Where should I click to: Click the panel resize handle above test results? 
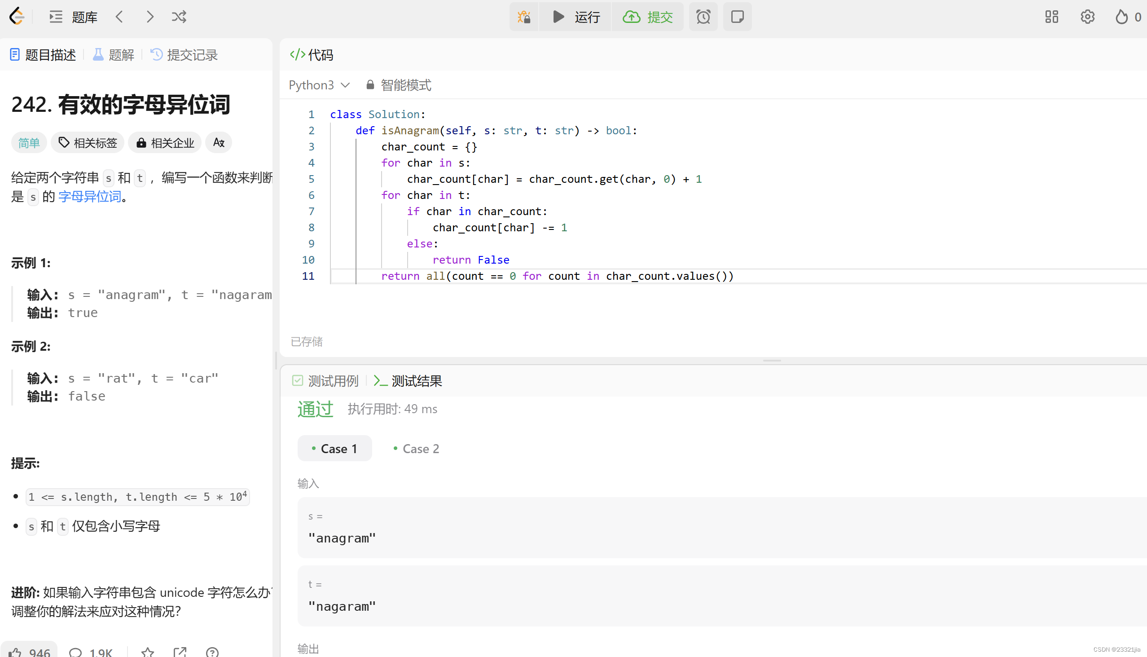772,361
